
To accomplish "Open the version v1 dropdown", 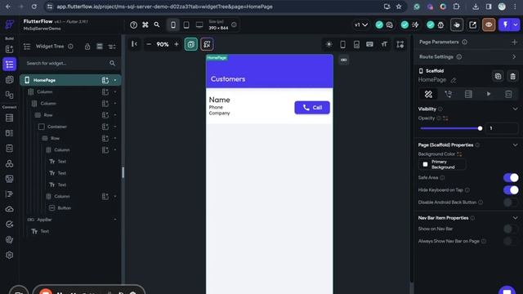I will [x=361, y=25].
